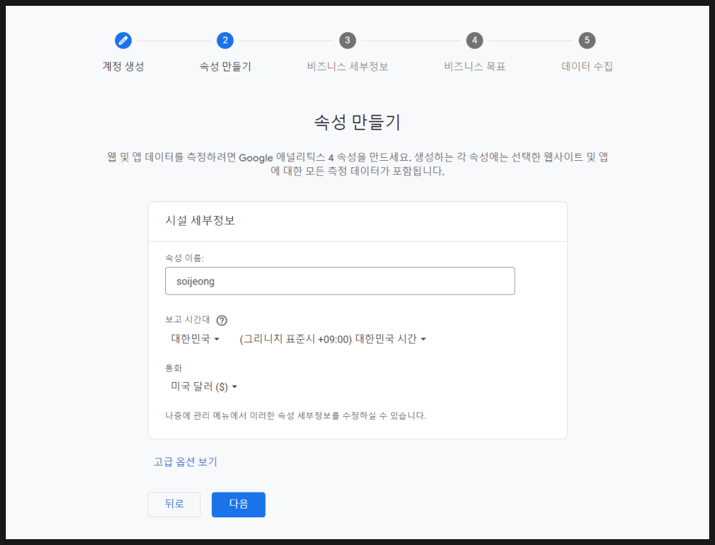
Task: Focus the 속성 이름 field containing soijeong
Action: [339, 281]
